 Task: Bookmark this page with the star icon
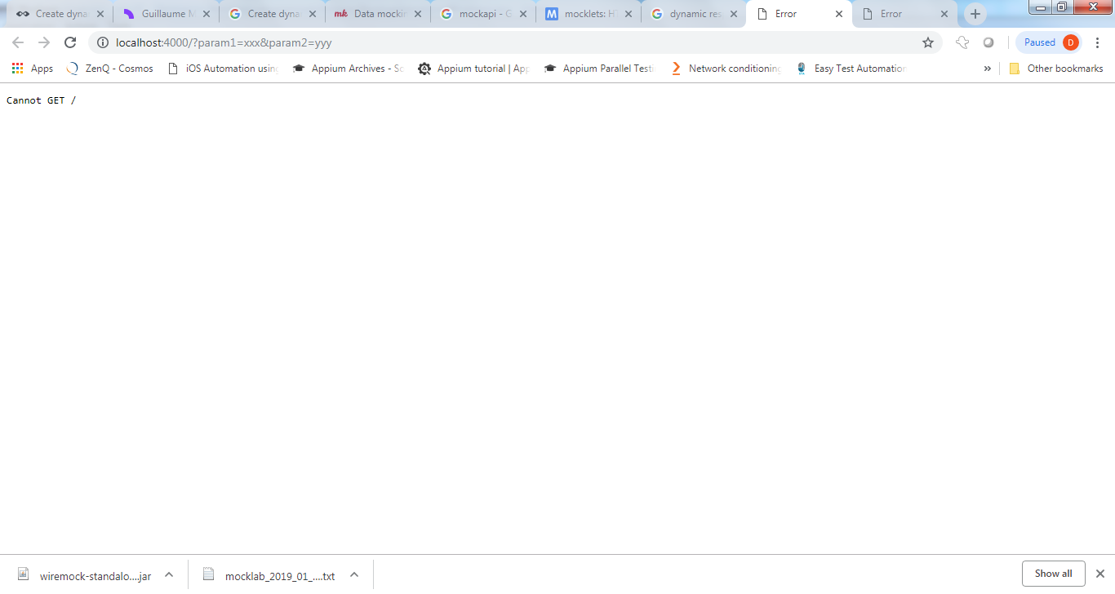pos(928,42)
